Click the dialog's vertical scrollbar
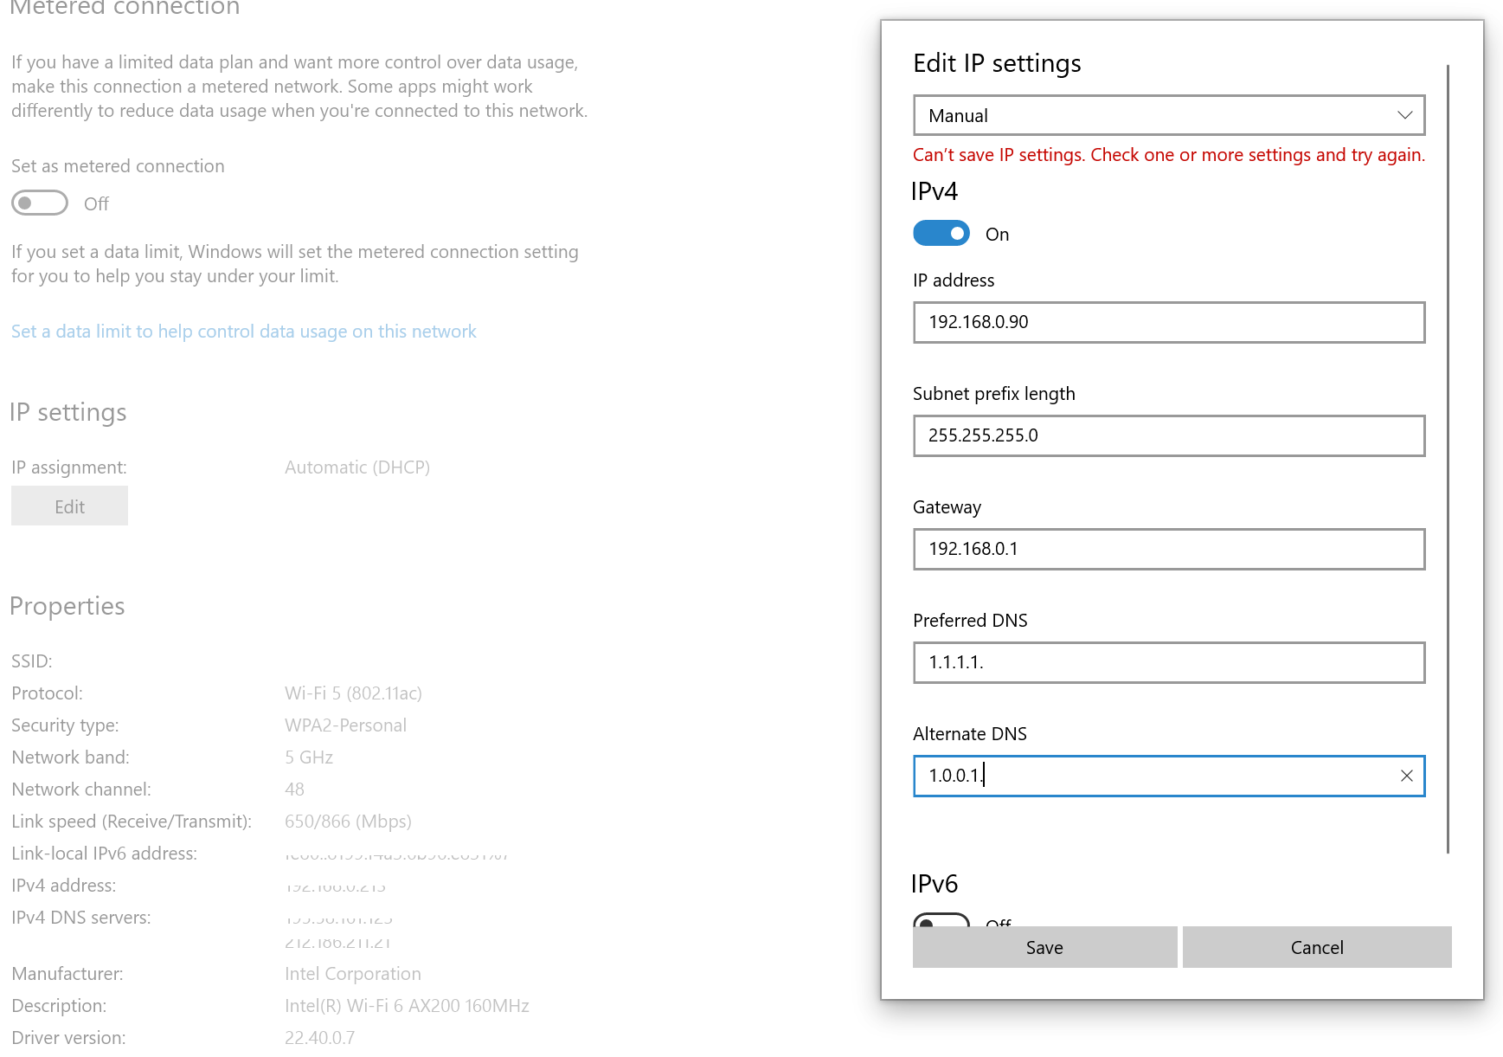 (x=1448, y=459)
